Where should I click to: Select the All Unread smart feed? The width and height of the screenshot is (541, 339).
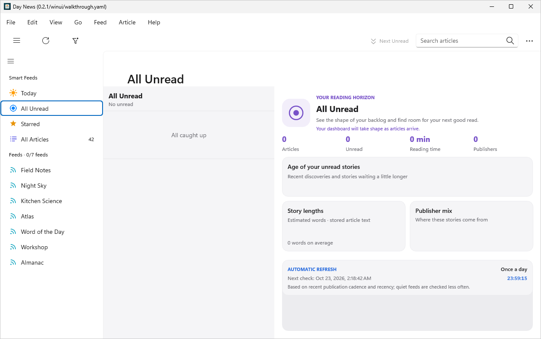[52, 109]
